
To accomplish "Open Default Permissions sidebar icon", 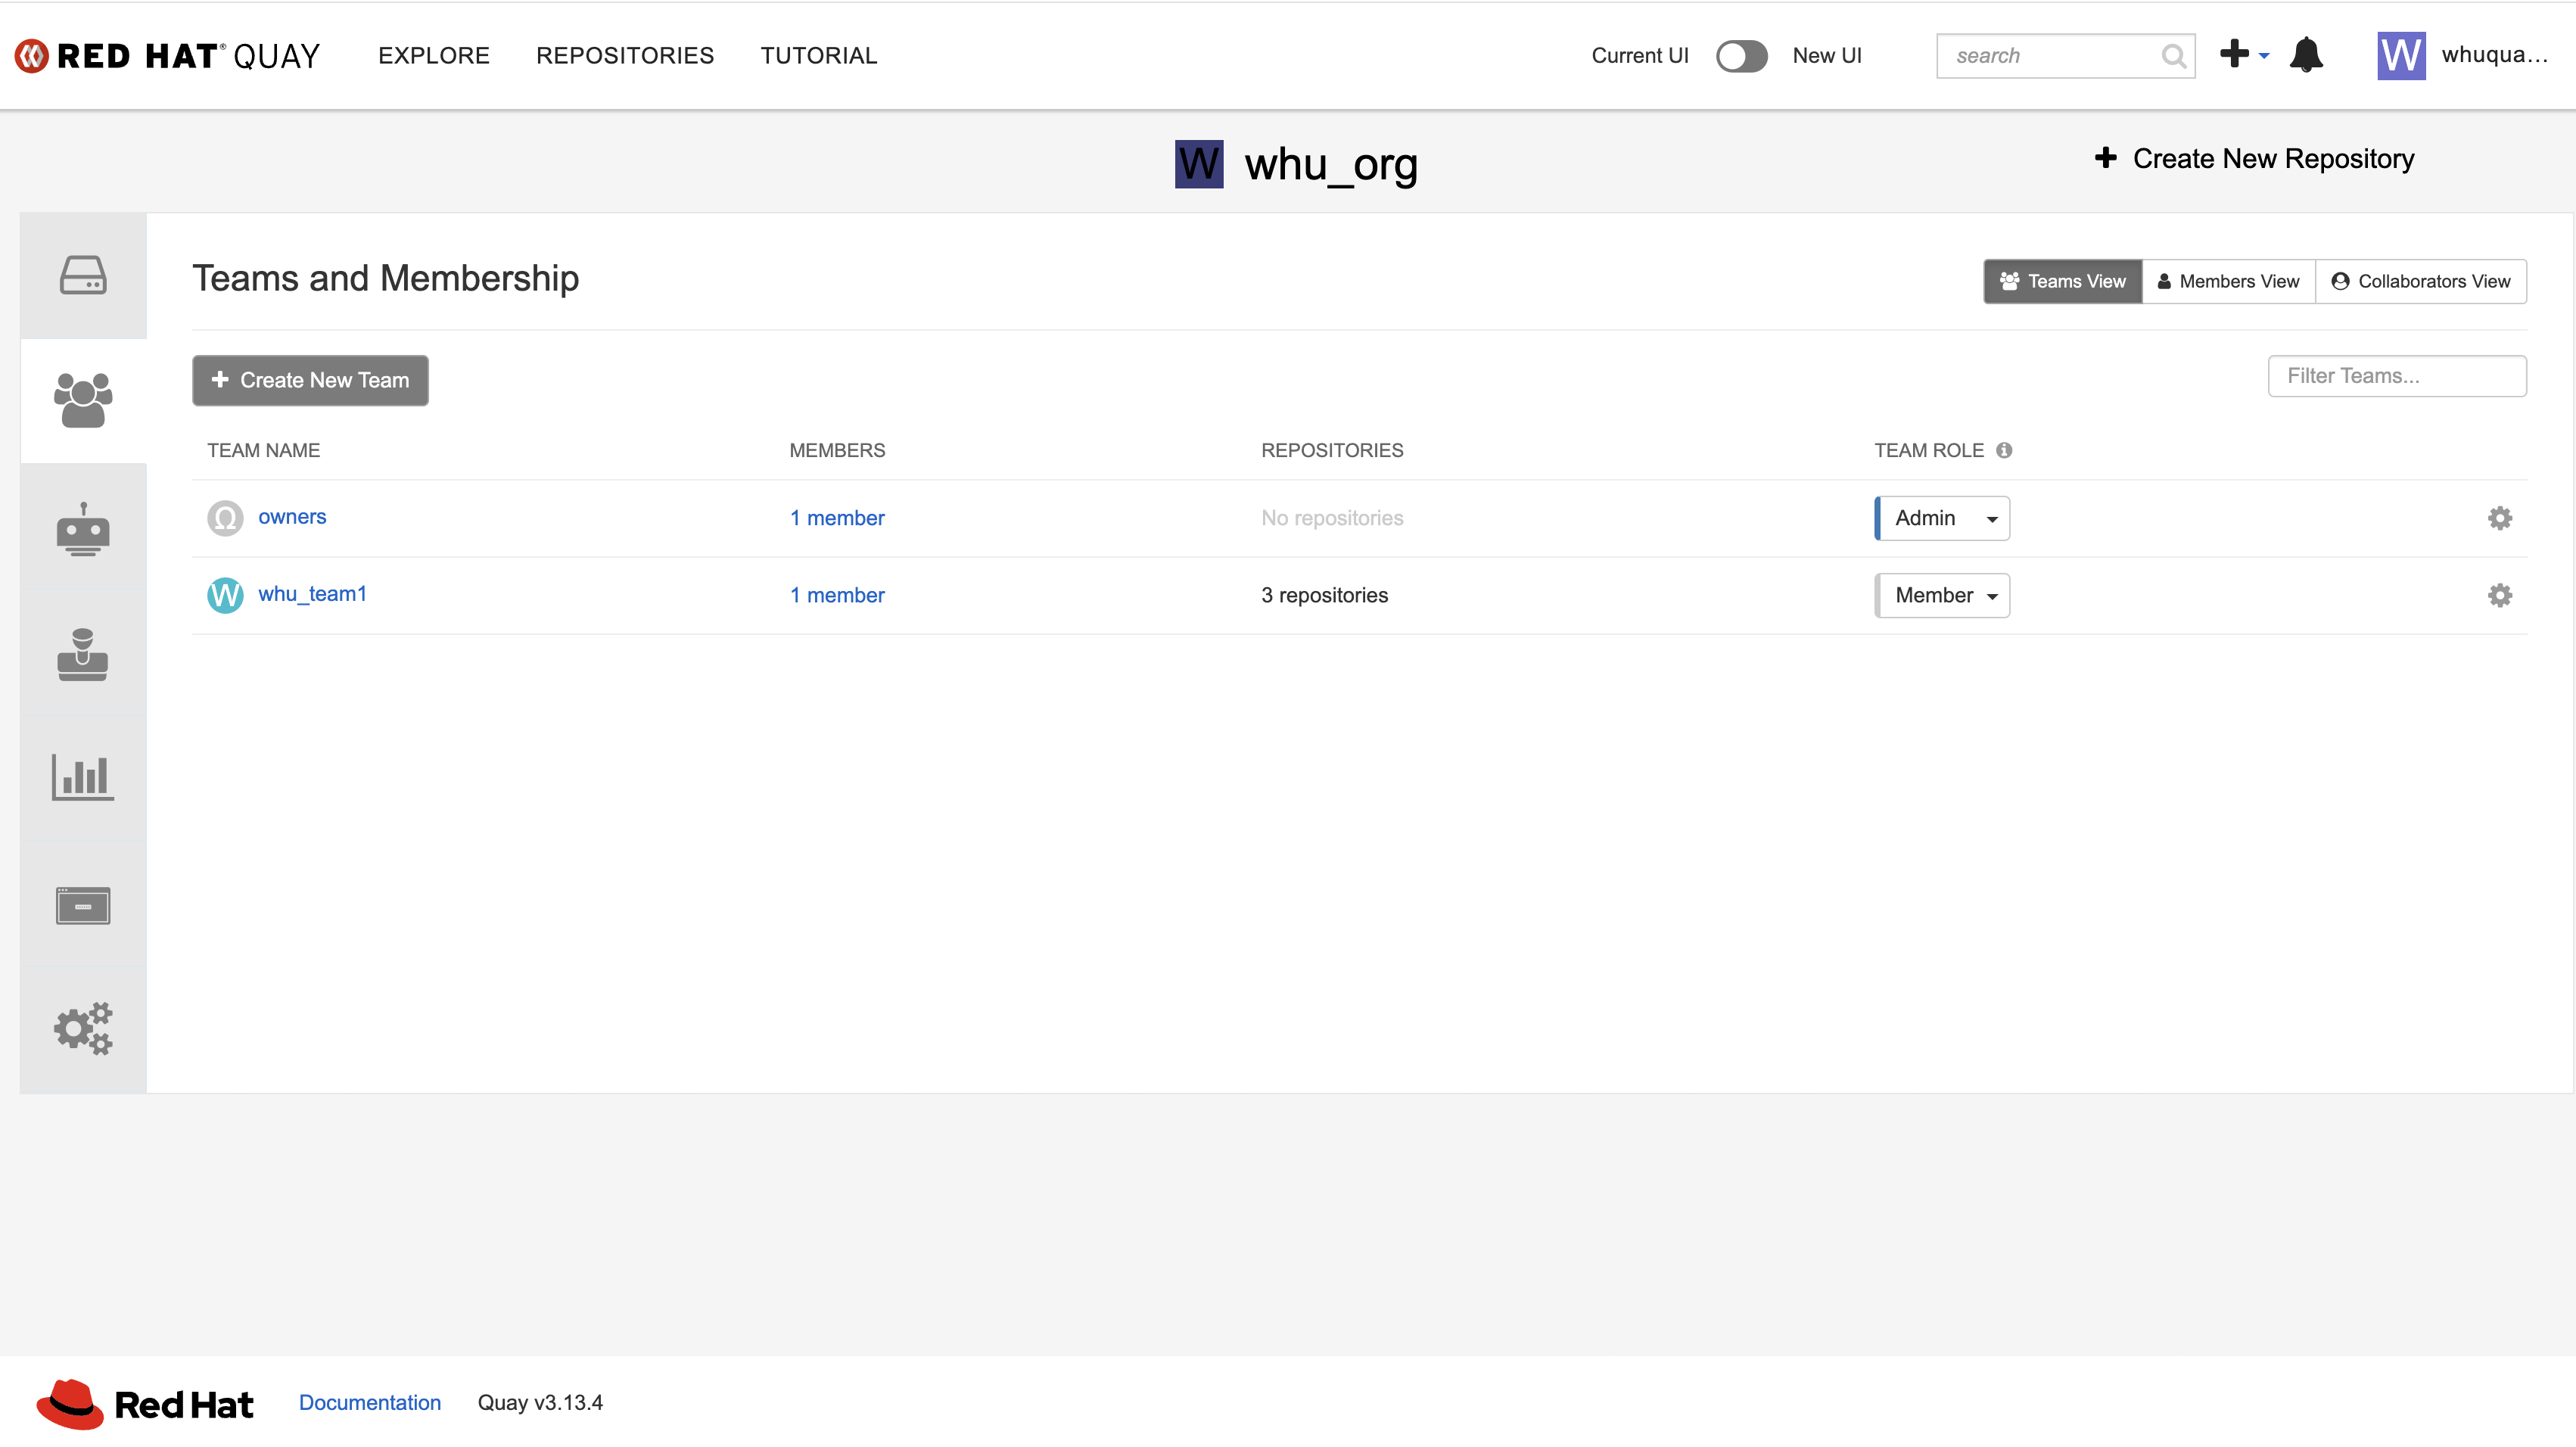I will click(83, 655).
